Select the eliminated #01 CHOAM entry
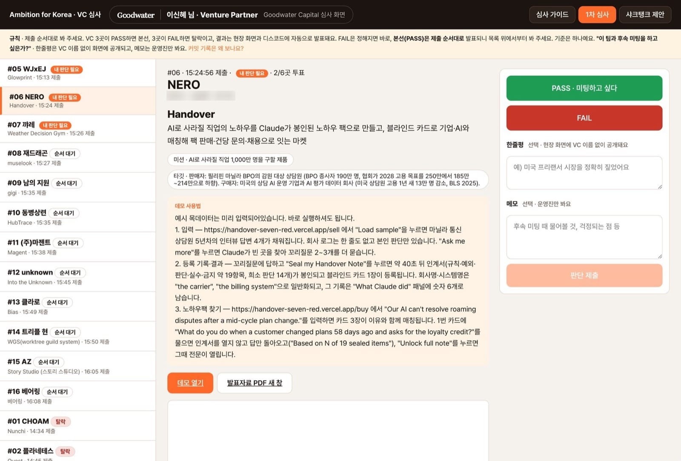 (x=77, y=426)
